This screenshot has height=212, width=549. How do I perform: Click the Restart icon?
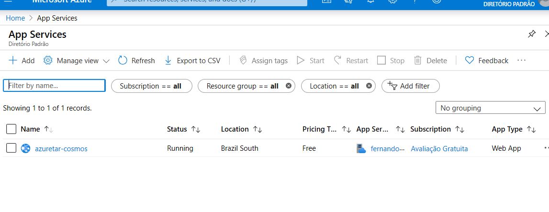[337, 60]
